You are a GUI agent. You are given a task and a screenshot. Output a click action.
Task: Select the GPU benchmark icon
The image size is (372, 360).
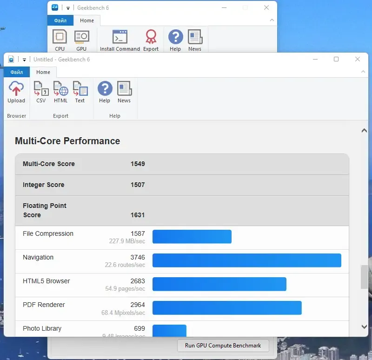click(82, 37)
